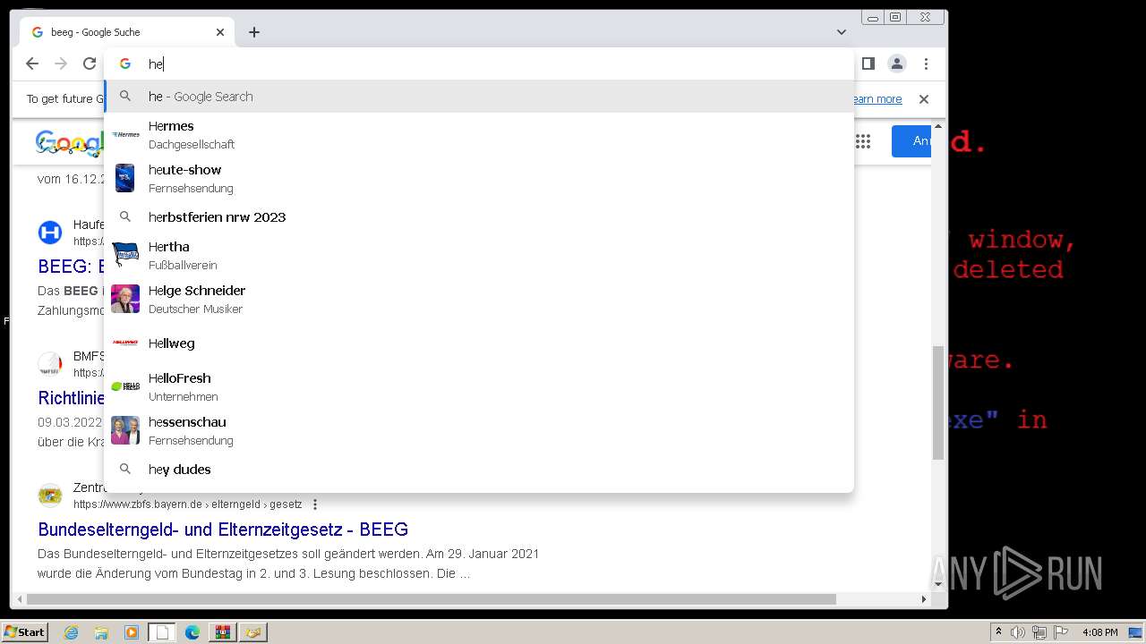This screenshot has height=644, width=1146.
Task: Click the scroll-down arrow of page
Action: (x=938, y=585)
